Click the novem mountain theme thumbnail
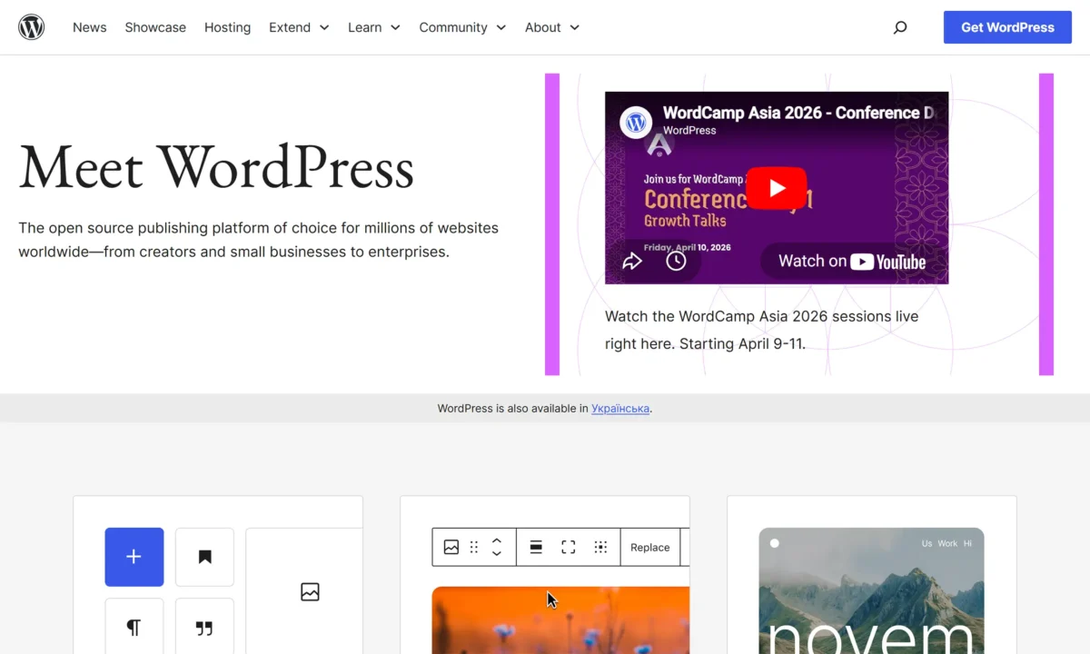Screen dimensions: 1090x654 coord(871,590)
